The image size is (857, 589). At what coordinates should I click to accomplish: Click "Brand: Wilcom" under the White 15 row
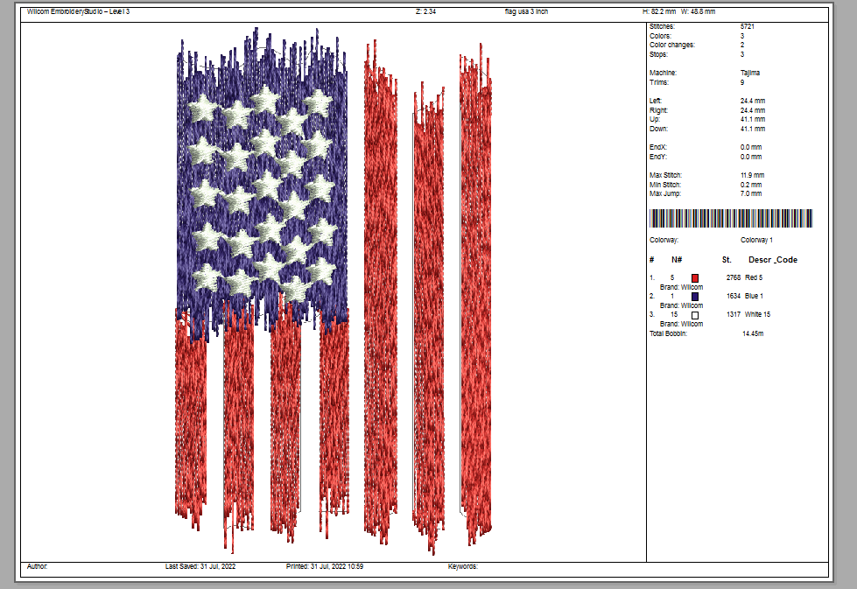[681, 324]
